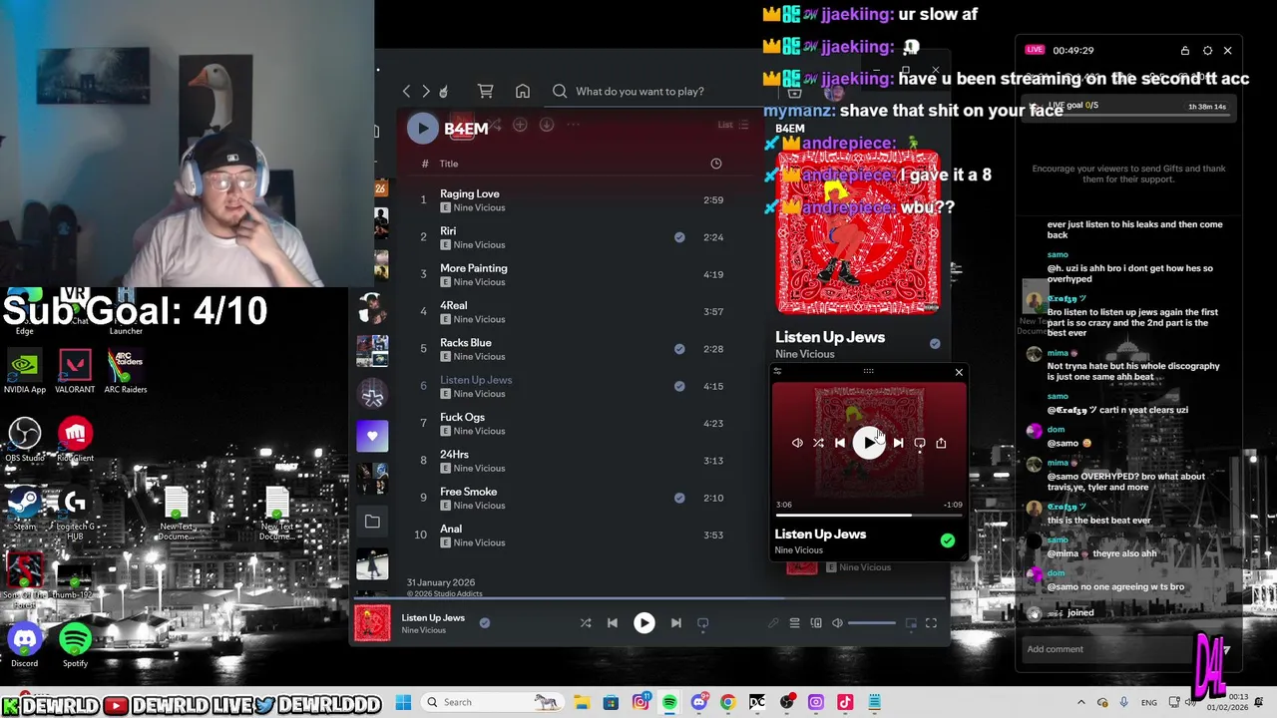Screen dimensions: 1277x718
Task: Mute volume in the miniplayer
Action: point(797,443)
